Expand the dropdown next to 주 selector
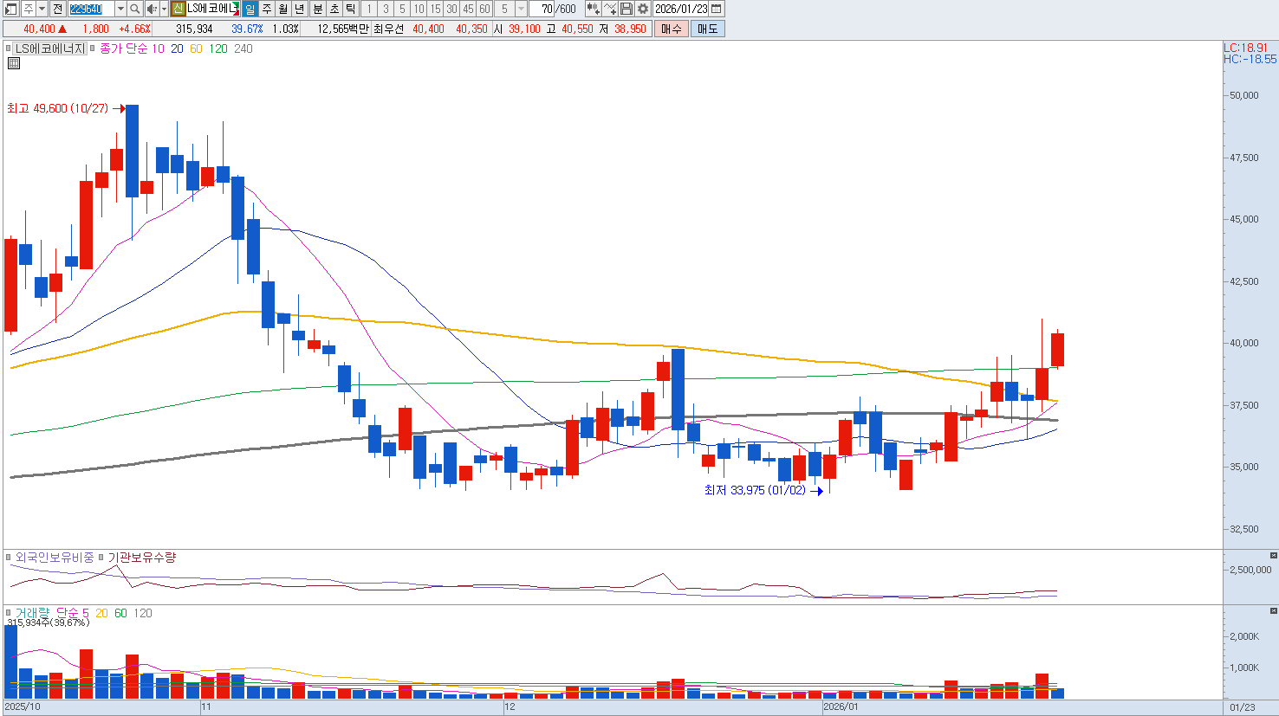The height and width of the screenshot is (716, 1279). point(42,9)
